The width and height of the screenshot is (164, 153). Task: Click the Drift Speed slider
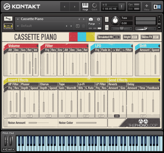tap(155, 64)
